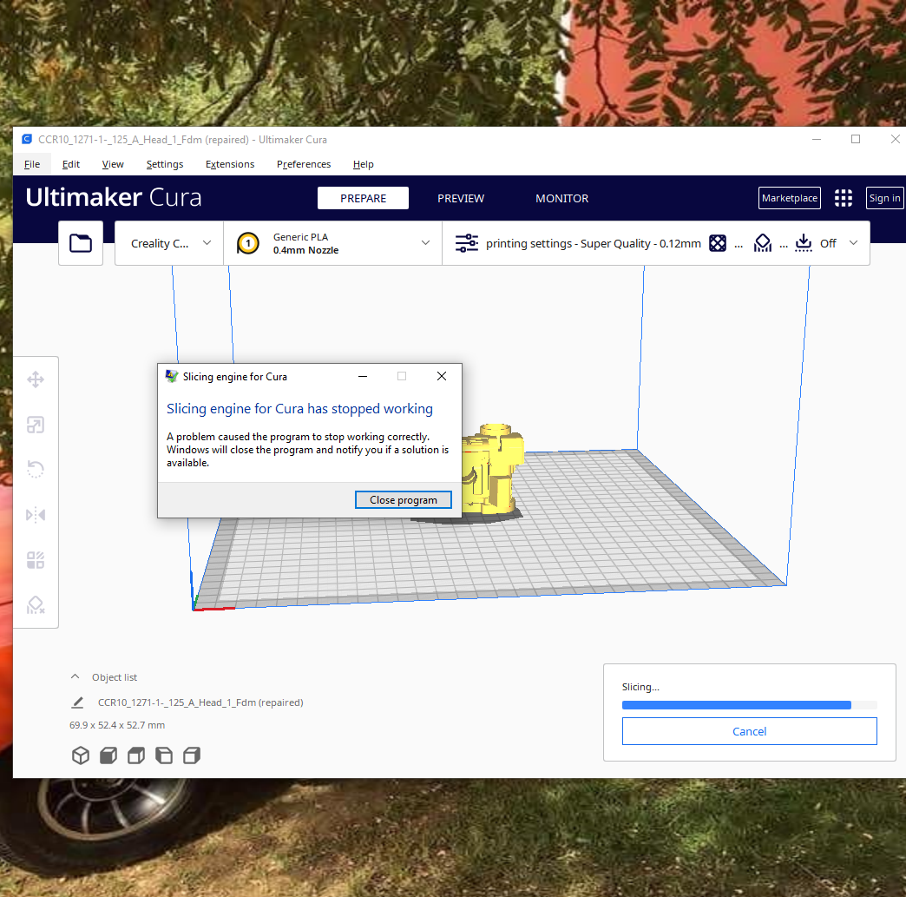Open the Settings menu
Viewport: 906px width, 897px height.
[x=165, y=164]
